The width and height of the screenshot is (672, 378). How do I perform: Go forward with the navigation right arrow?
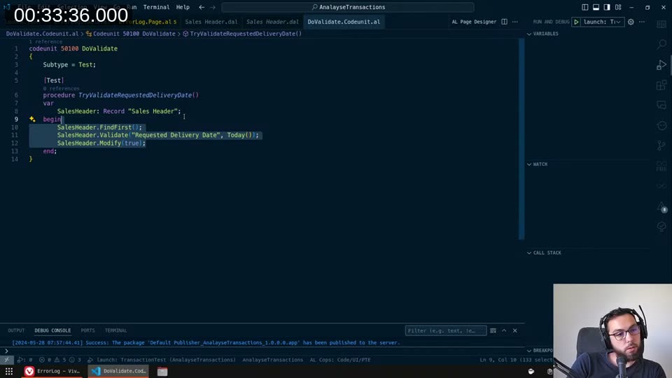213,7
